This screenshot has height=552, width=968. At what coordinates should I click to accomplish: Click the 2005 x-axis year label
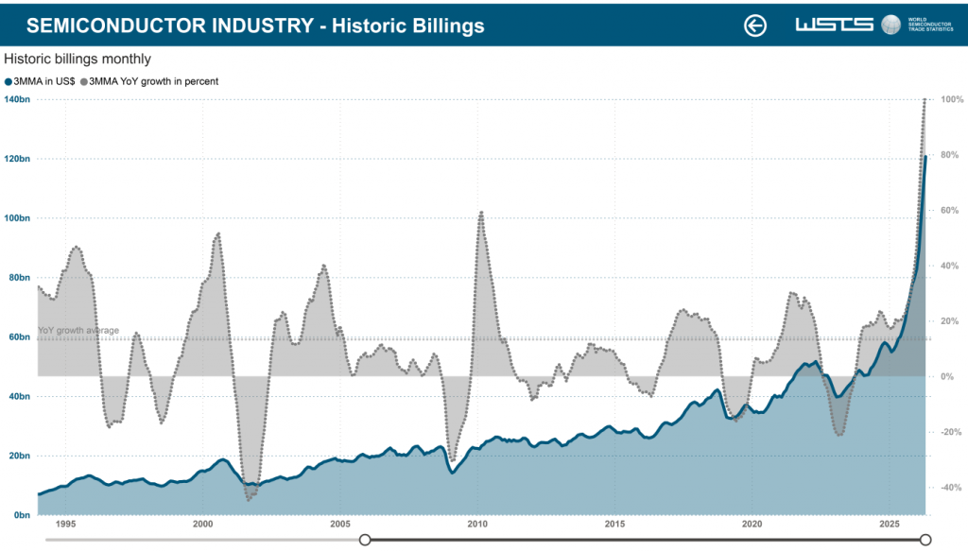coord(340,525)
